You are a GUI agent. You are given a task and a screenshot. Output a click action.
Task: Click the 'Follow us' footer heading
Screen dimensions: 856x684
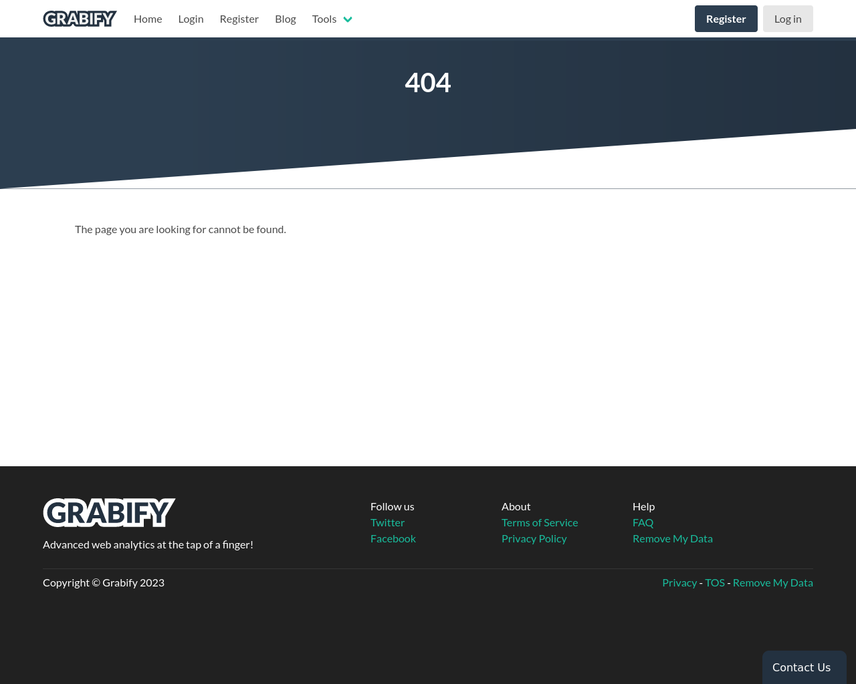pyautogui.click(x=393, y=506)
